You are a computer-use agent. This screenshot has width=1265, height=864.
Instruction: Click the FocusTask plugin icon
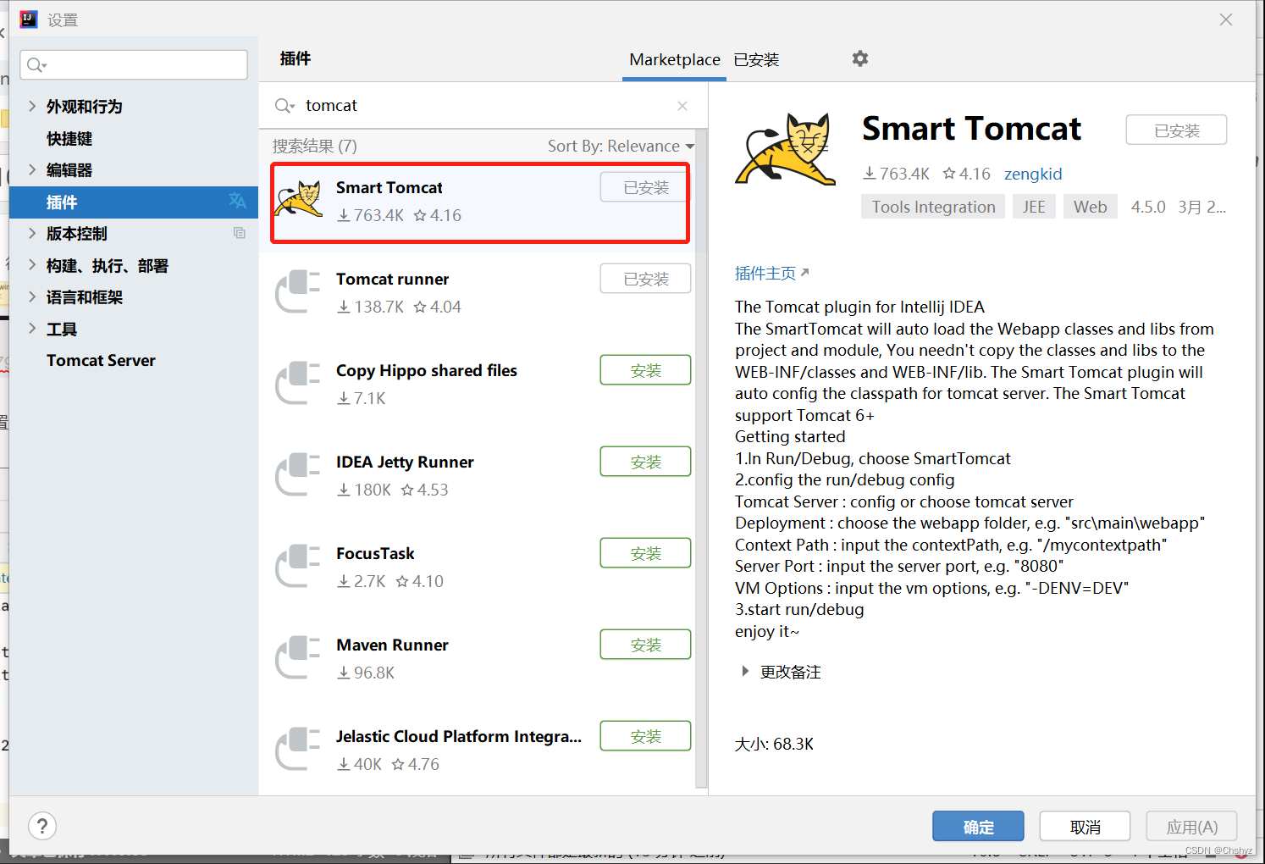pos(298,566)
